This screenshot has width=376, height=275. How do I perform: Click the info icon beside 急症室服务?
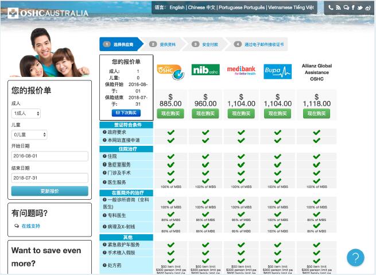coord(104,164)
